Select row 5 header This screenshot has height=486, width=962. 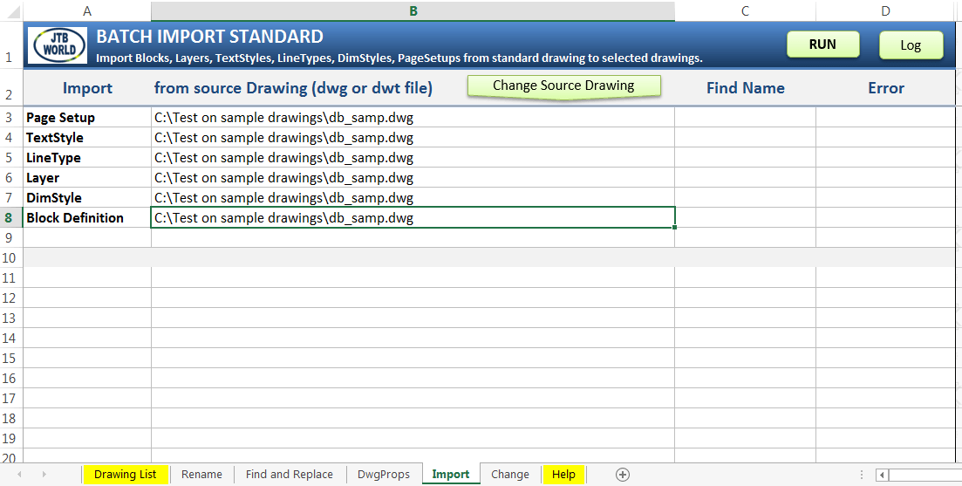[10, 158]
